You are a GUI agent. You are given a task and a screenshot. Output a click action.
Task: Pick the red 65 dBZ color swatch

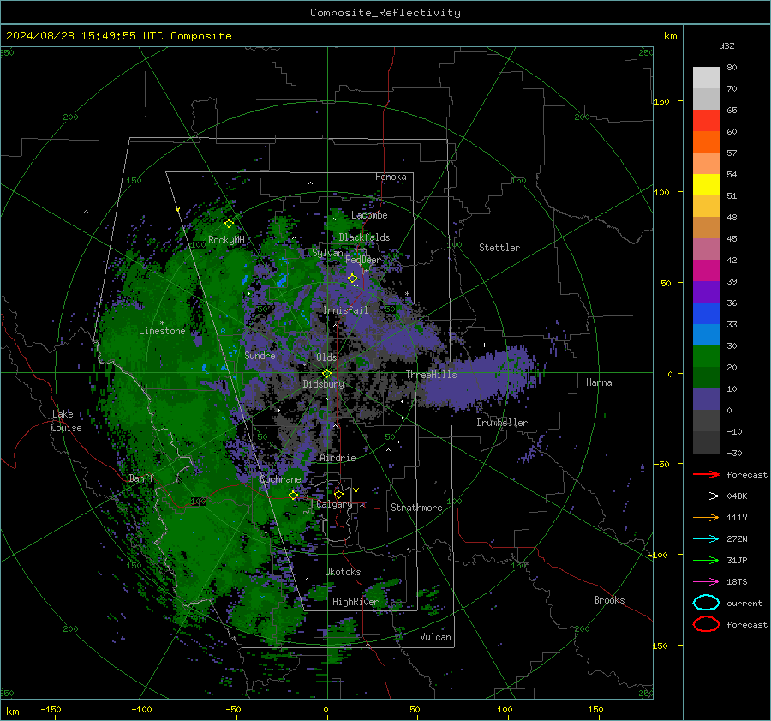point(706,120)
